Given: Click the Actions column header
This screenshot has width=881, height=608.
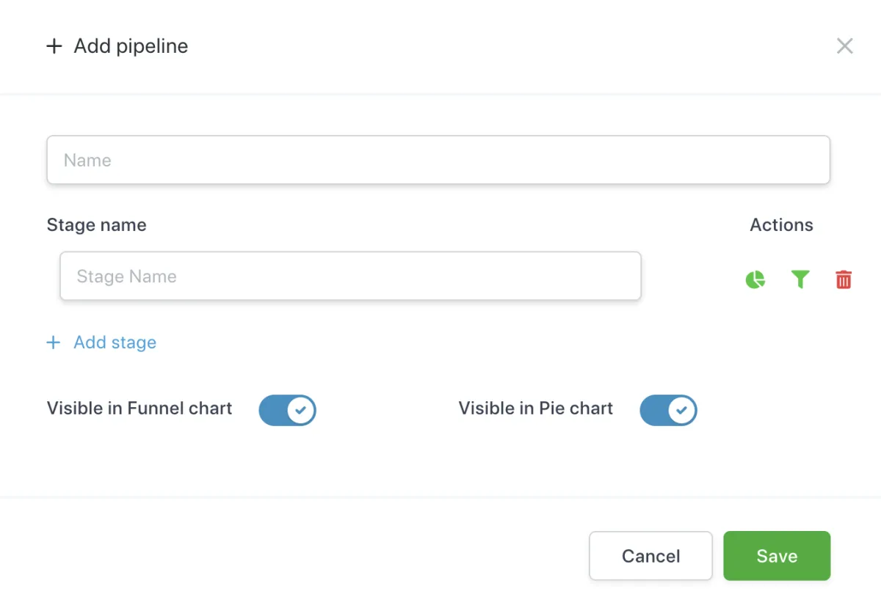Looking at the screenshot, I should pyautogui.click(x=781, y=225).
